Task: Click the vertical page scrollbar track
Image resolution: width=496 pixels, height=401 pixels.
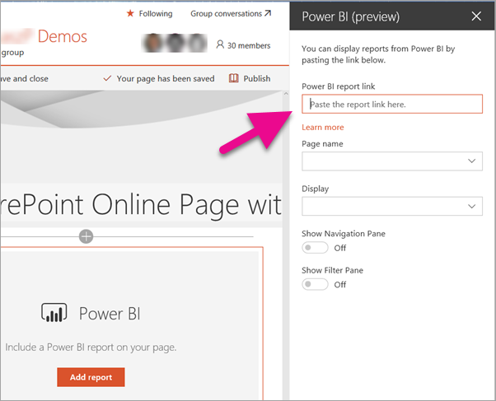Action: (286, 247)
